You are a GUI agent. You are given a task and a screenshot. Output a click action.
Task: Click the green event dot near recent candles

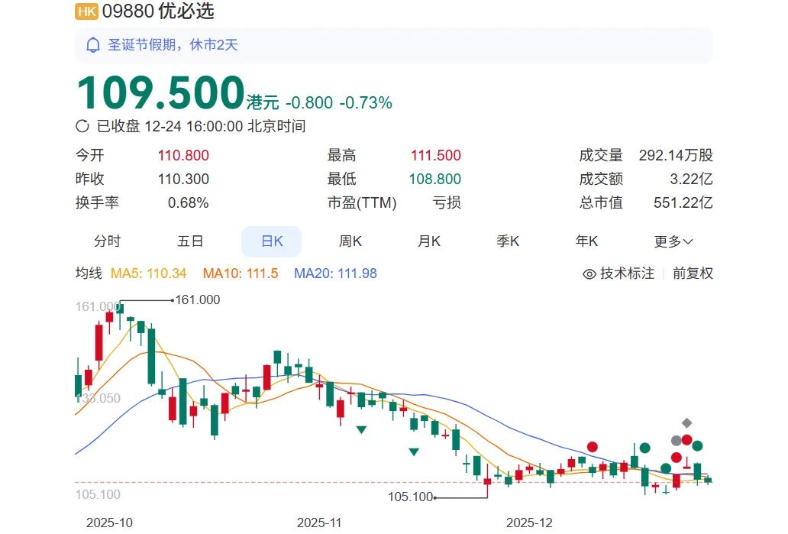697,446
